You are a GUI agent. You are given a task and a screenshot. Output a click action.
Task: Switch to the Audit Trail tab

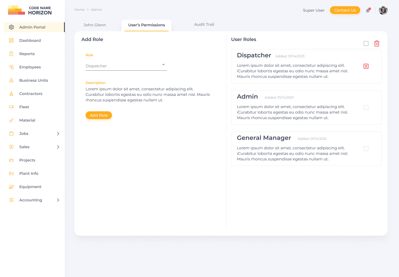pos(204,24)
